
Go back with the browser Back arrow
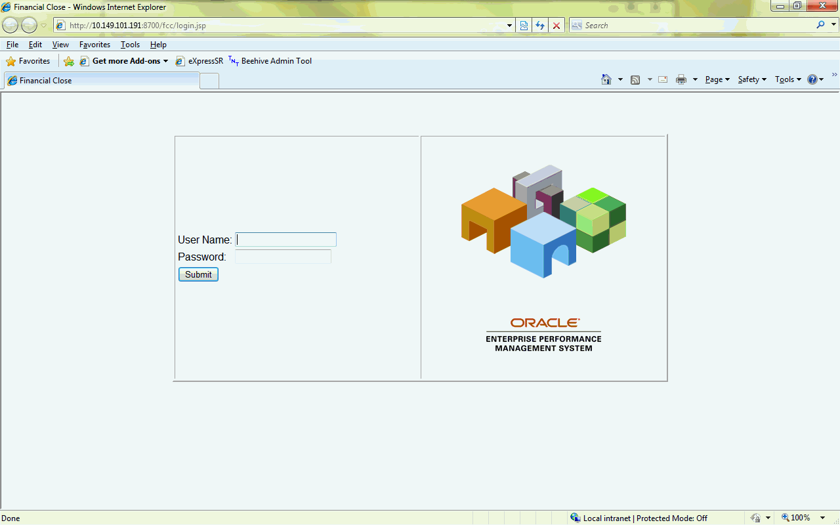pos(10,26)
